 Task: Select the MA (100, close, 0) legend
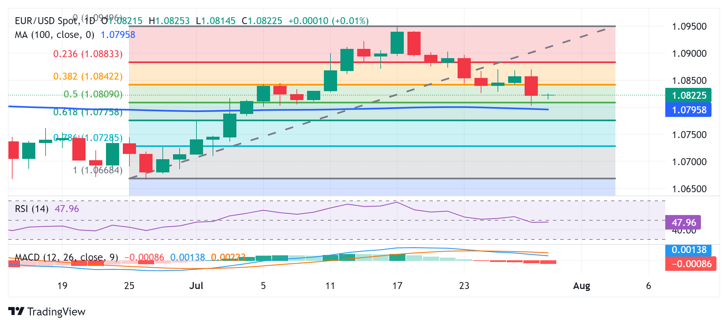[x=54, y=35]
